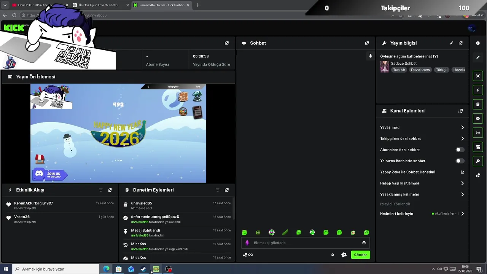Viewport: 487px width, 274px height.
Task: Toggle wrench stream info panel in sidebar
Action: 478,161
